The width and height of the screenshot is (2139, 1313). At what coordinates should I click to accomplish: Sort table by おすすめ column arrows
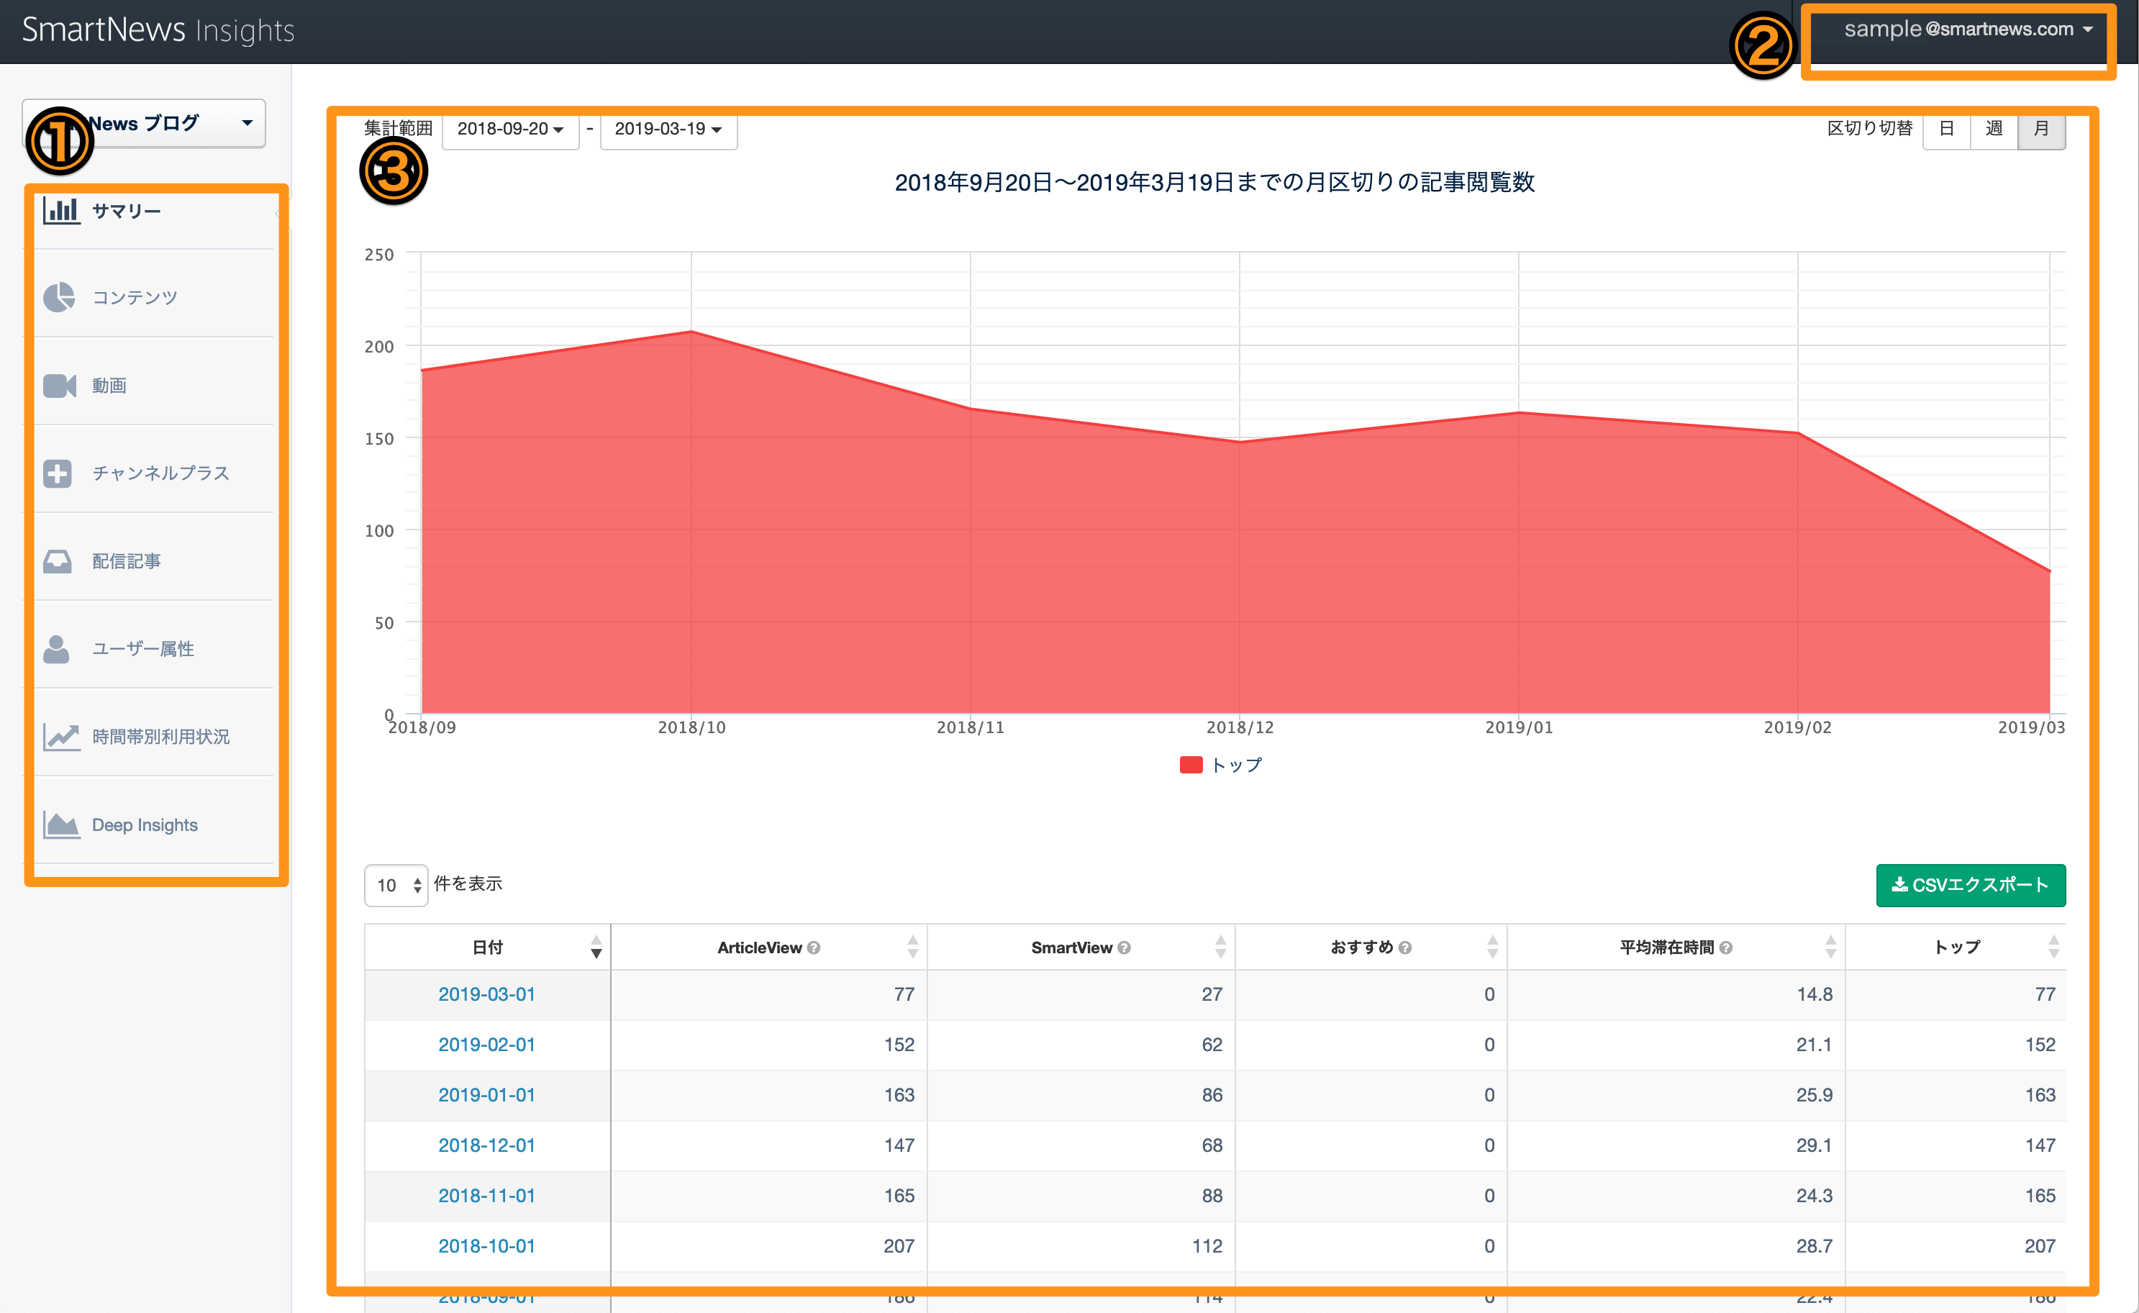coord(1493,947)
